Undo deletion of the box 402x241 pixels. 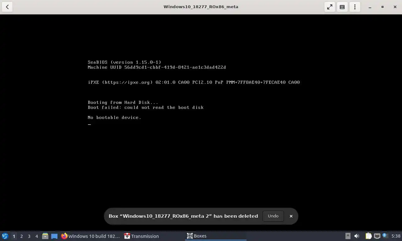coord(273,216)
